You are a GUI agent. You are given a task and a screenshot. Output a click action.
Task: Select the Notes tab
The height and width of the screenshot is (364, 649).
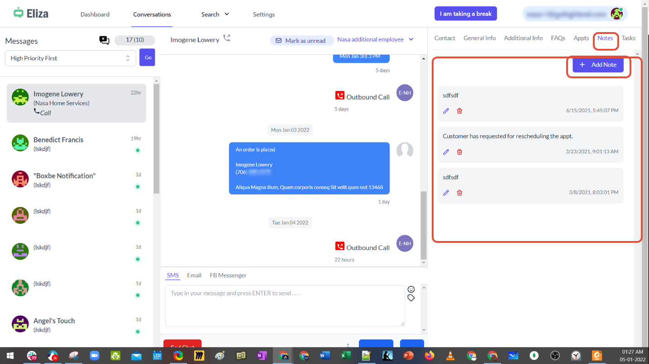[x=605, y=38]
